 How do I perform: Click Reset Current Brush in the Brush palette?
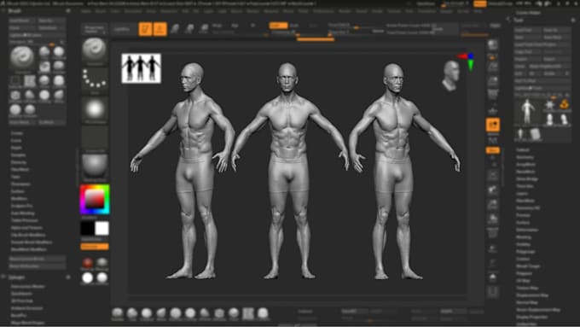(x=37, y=259)
